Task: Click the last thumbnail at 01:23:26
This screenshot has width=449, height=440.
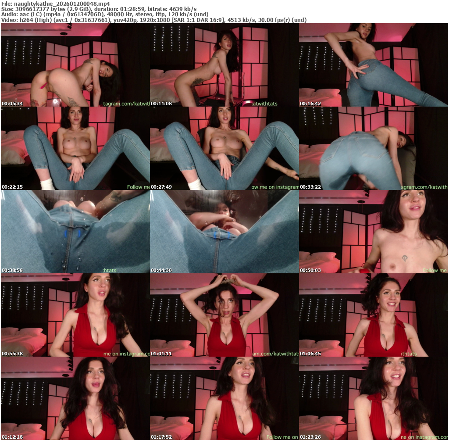Action: pos(373,398)
